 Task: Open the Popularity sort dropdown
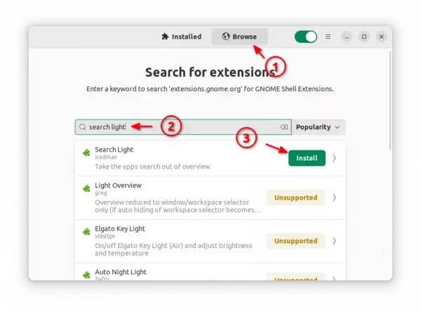(x=319, y=127)
